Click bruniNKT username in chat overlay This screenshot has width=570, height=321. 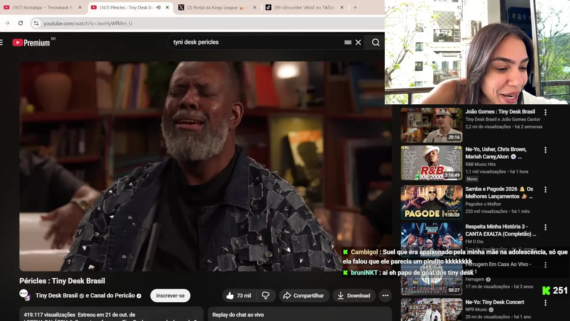click(x=364, y=272)
